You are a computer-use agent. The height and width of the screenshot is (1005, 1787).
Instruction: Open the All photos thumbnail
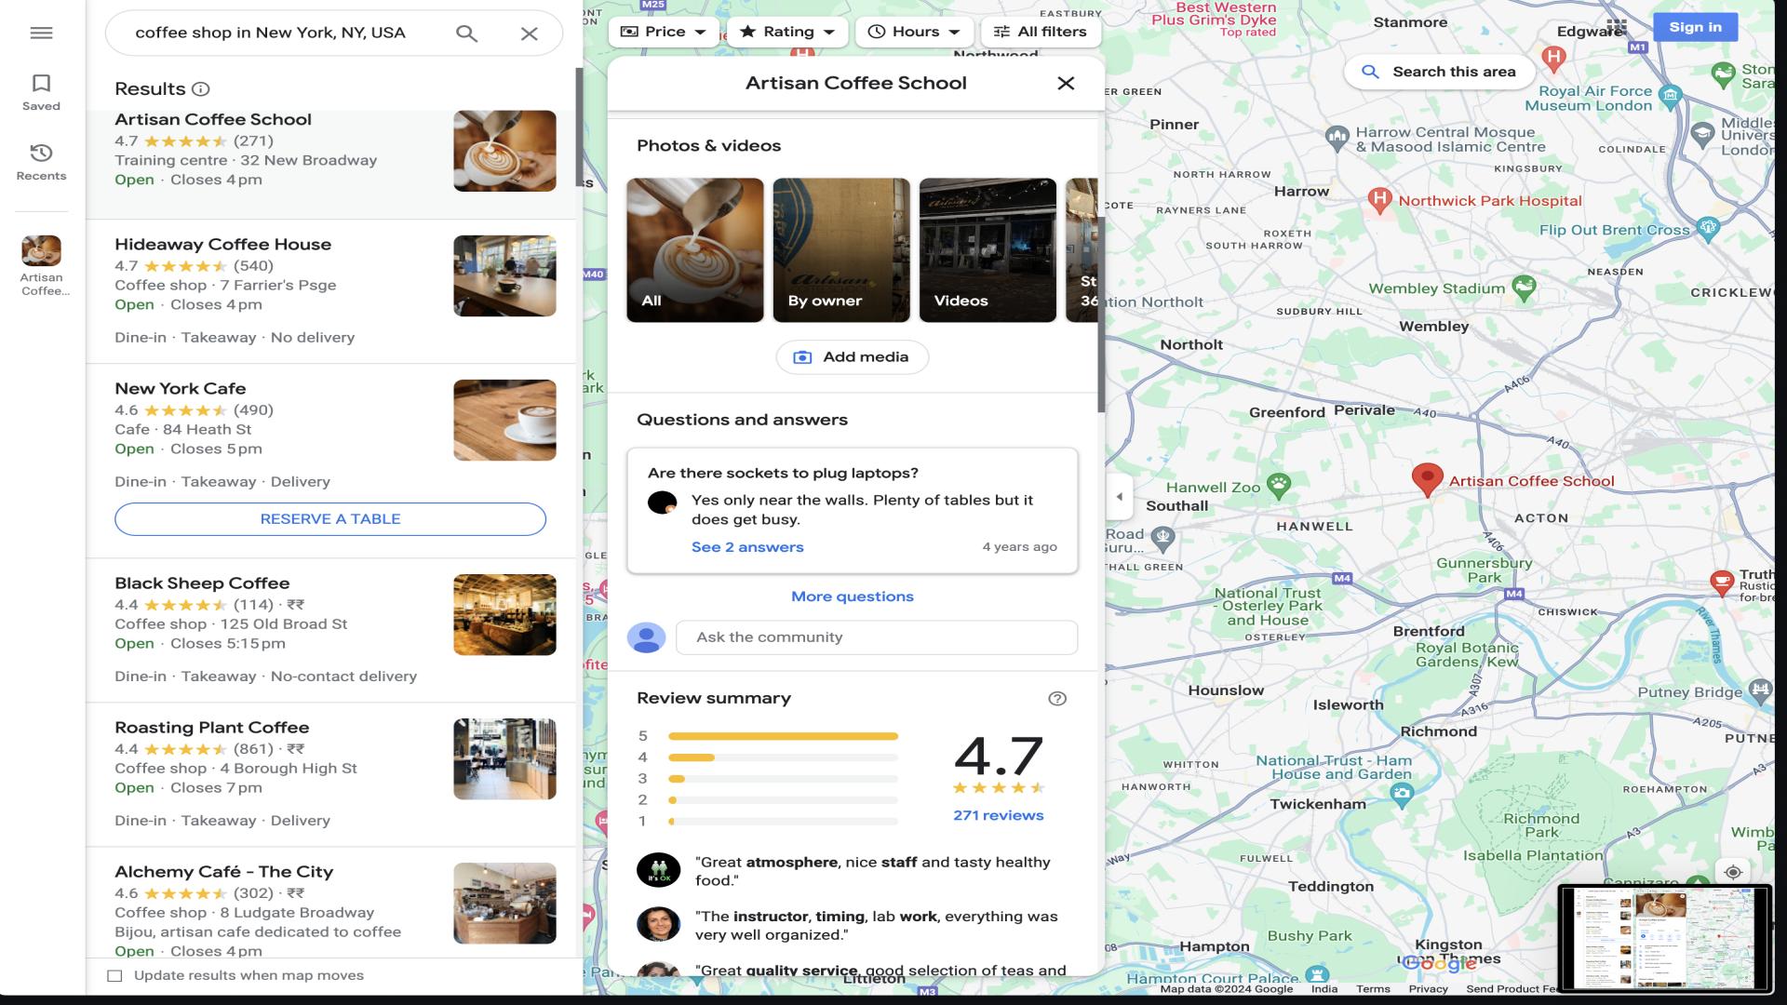695,250
